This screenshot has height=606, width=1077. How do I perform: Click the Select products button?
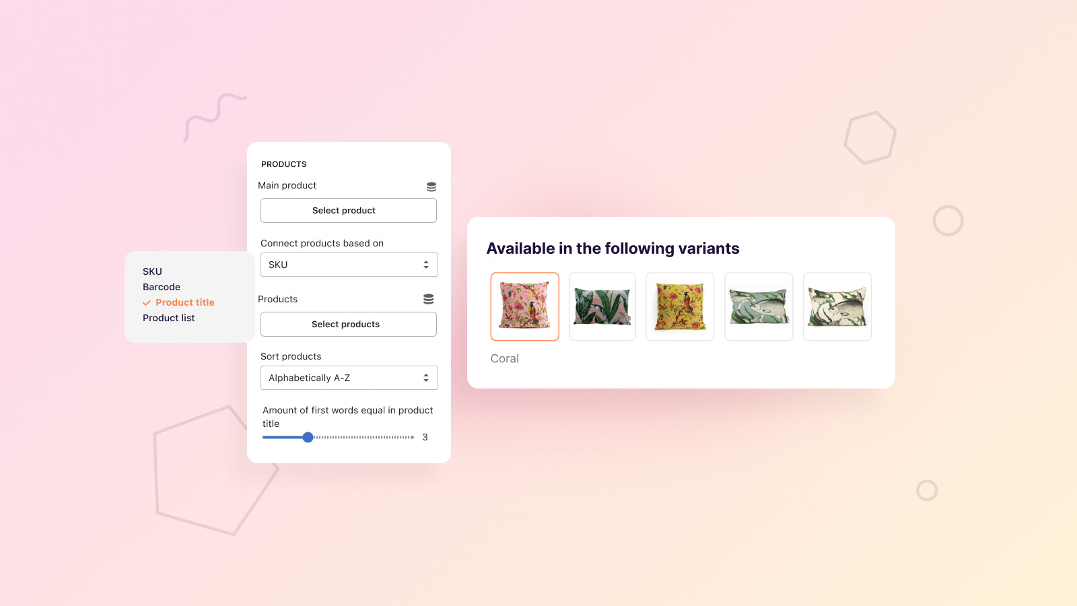[349, 324]
